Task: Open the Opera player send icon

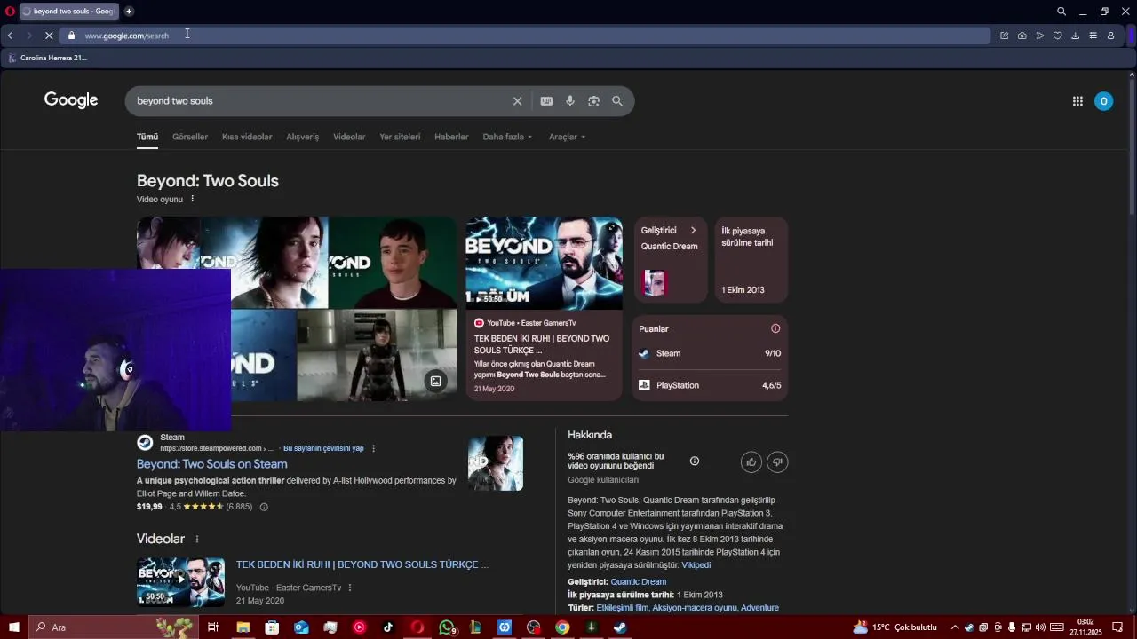Action: point(1039,35)
